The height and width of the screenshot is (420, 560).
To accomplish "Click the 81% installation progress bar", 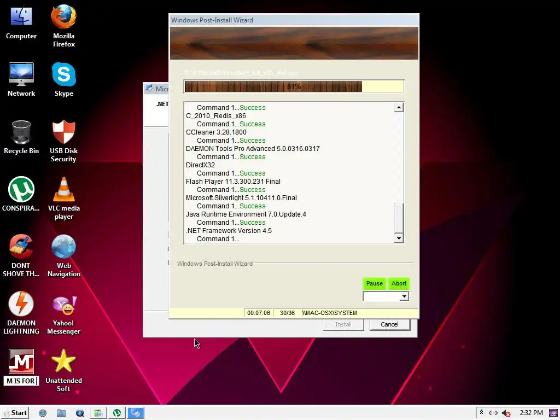I will tap(294, 86).
